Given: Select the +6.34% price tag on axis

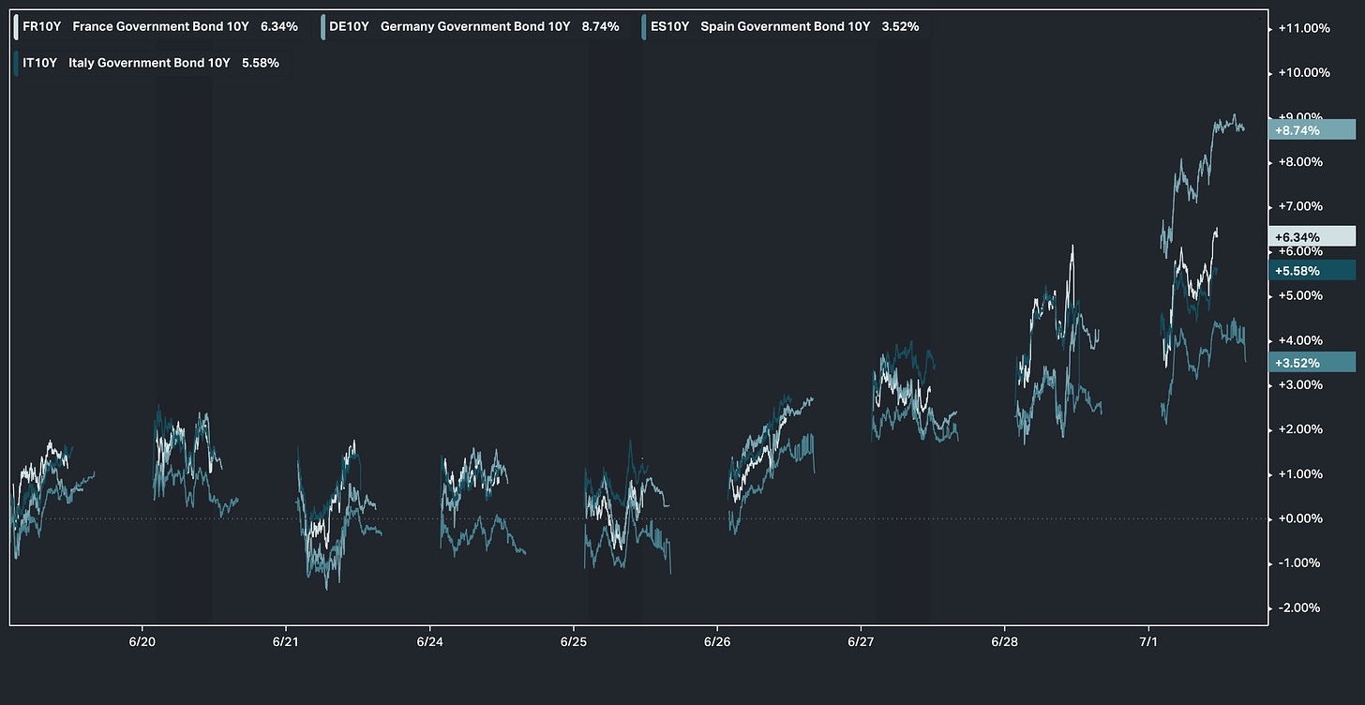Looking at the screenshot, I should coord(1312,236).
